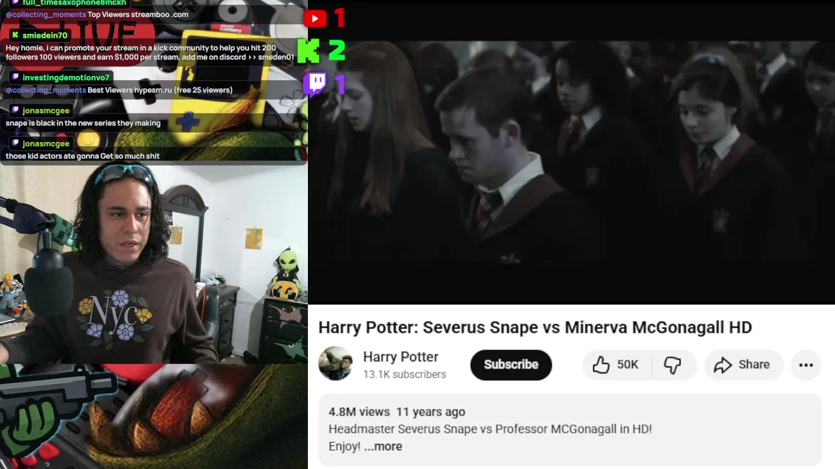Click the purple Twitch logo icon
The height and width of the screenshot is (469, 835).
[315, 84]
